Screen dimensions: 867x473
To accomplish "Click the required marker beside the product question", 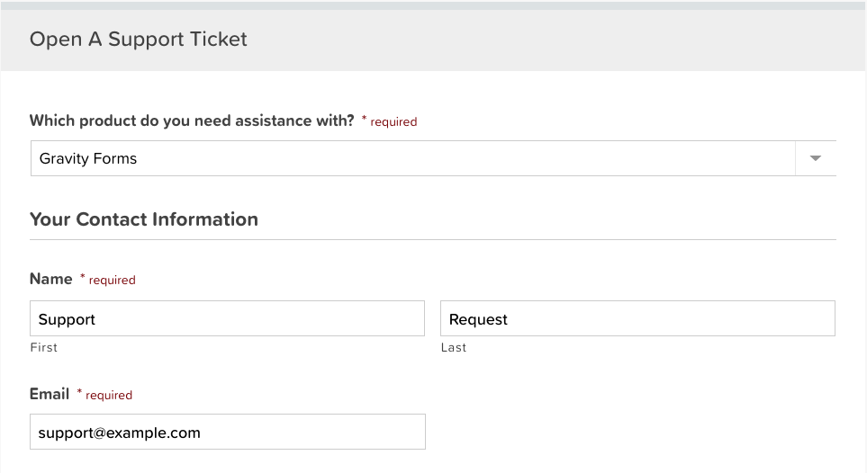I will [x=389, y=121].
